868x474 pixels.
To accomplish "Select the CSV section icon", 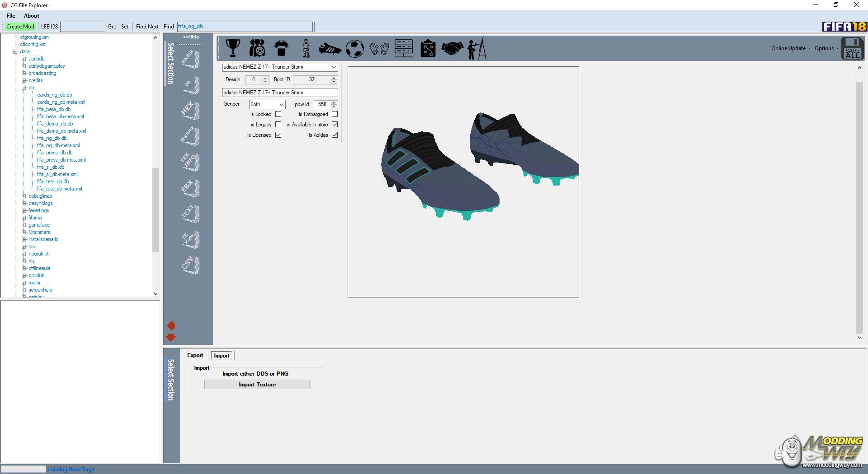I will pyautogui.click(x=190, y=265).
